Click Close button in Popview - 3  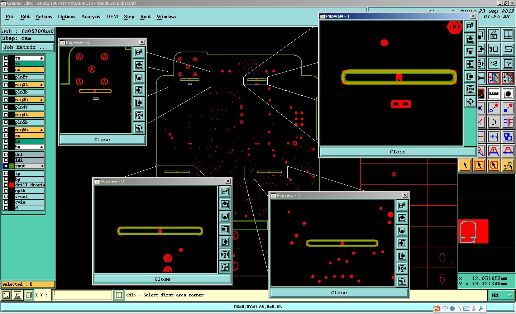point(162,279)
